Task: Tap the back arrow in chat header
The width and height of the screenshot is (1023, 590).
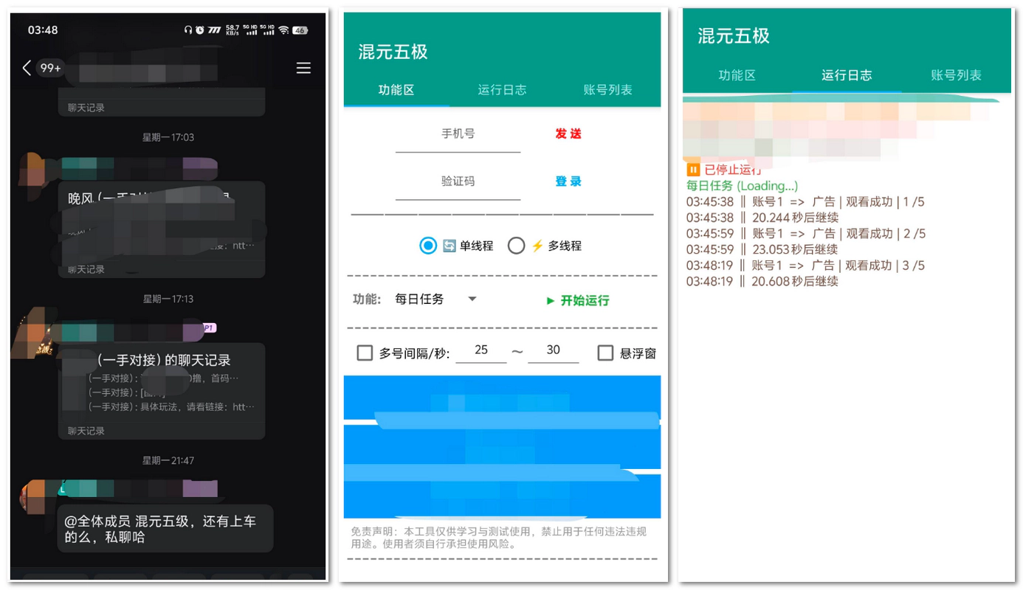Action: click(x=27, y=68)
